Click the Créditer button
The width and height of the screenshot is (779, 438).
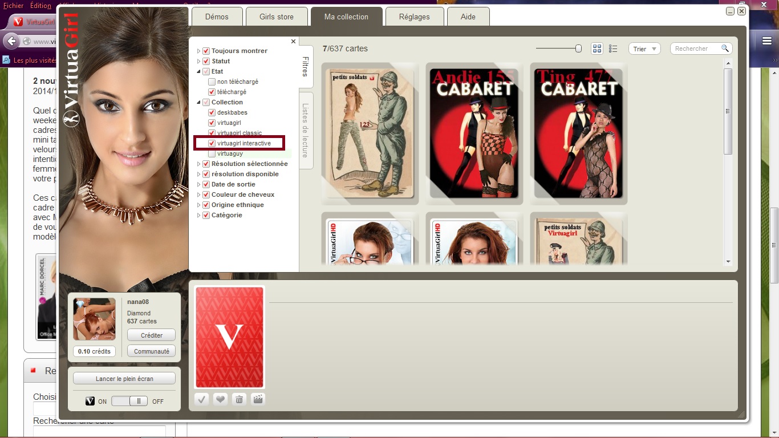point(151,335)
